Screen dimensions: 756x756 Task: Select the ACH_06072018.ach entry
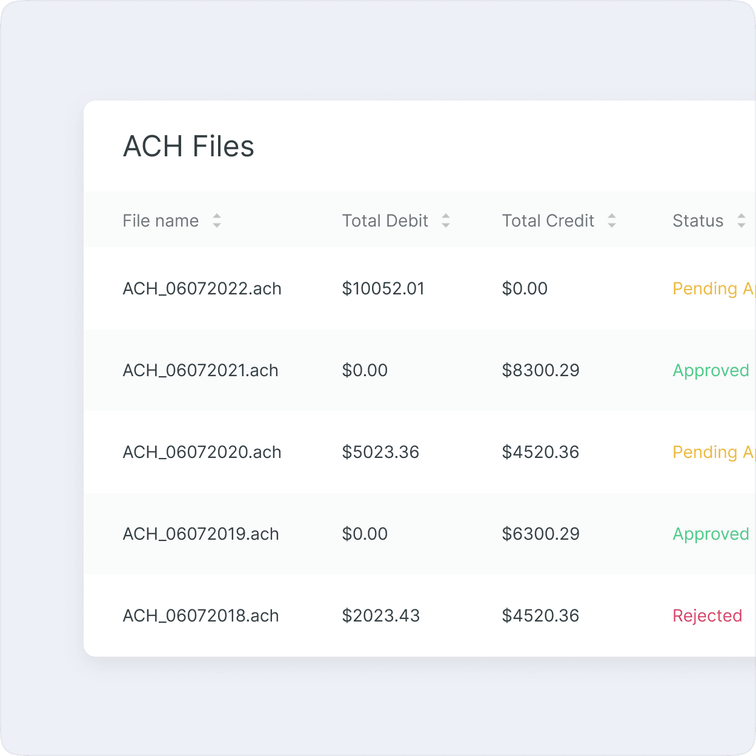click(201, 615)
